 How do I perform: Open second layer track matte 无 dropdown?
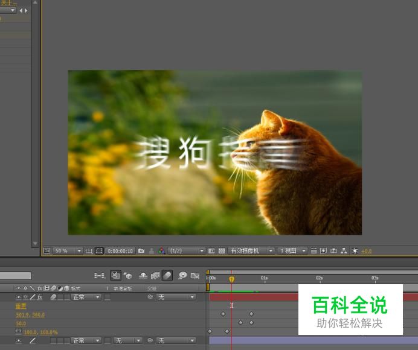click(127, 340)
